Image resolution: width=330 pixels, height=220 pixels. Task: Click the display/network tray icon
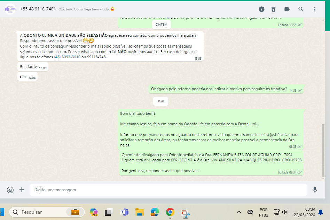(276, 212)
